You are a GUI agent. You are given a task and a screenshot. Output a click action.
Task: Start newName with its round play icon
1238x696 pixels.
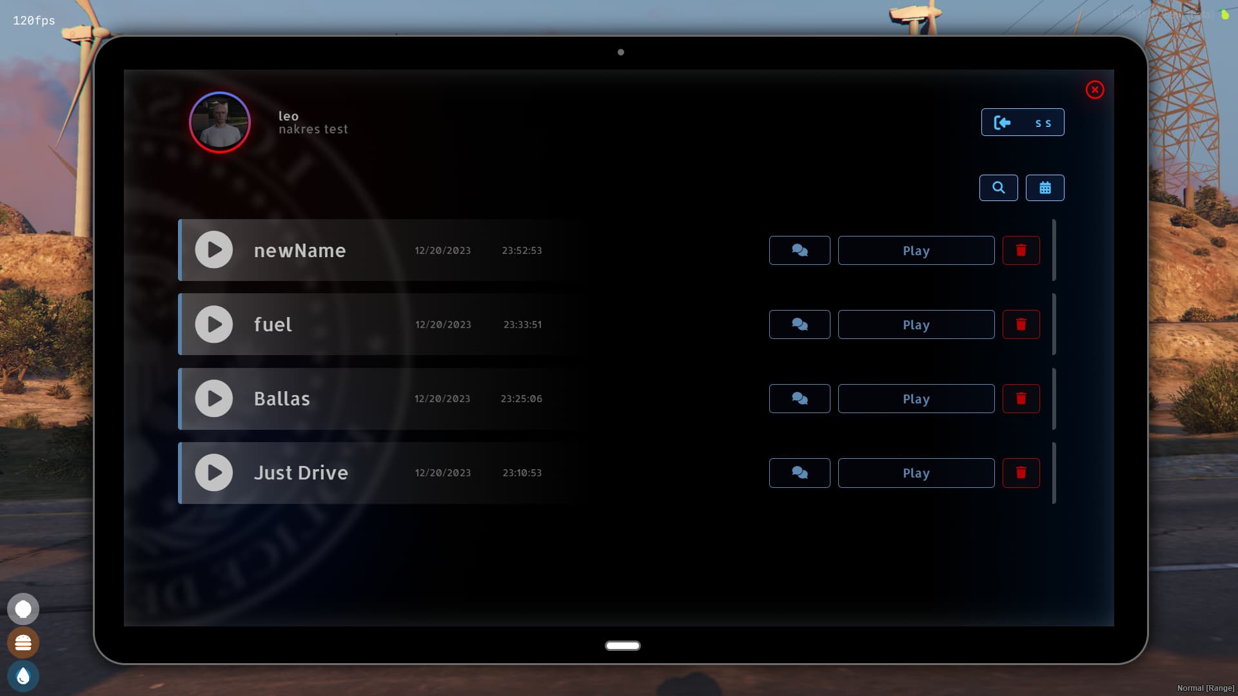[x=214, y=249]
